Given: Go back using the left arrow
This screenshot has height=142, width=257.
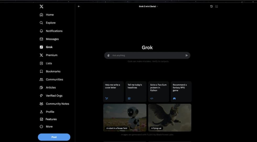Looking at the screenshot, I should tap(79, 6).
